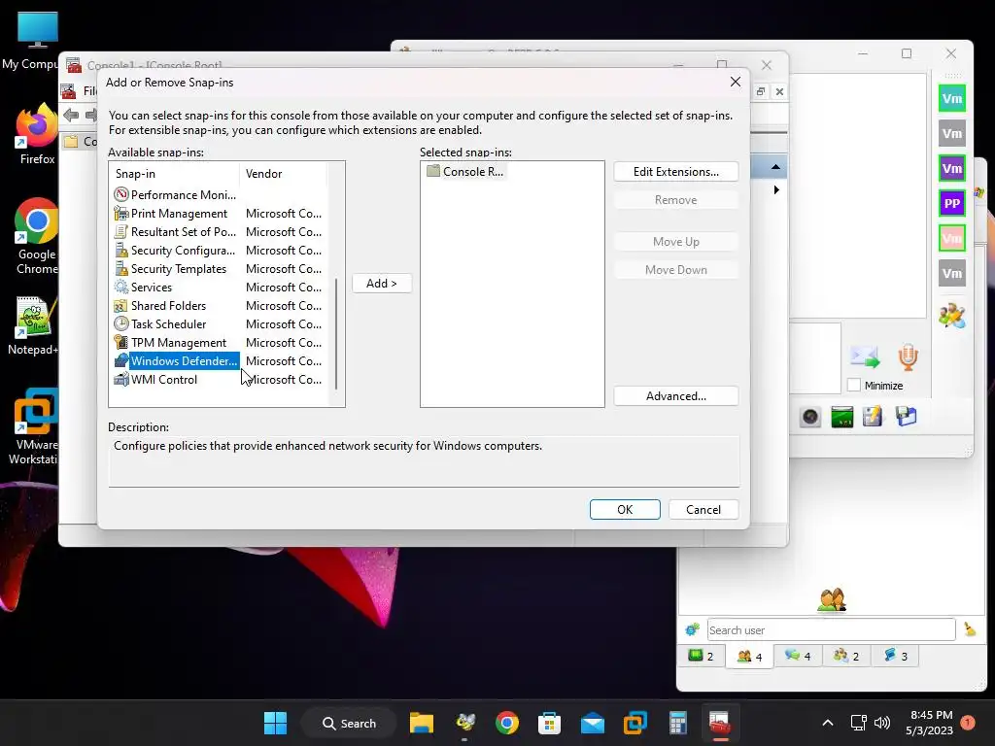Show hidden system tray icons
This screenshot has width=995, height=746.
tap(828, 723)
